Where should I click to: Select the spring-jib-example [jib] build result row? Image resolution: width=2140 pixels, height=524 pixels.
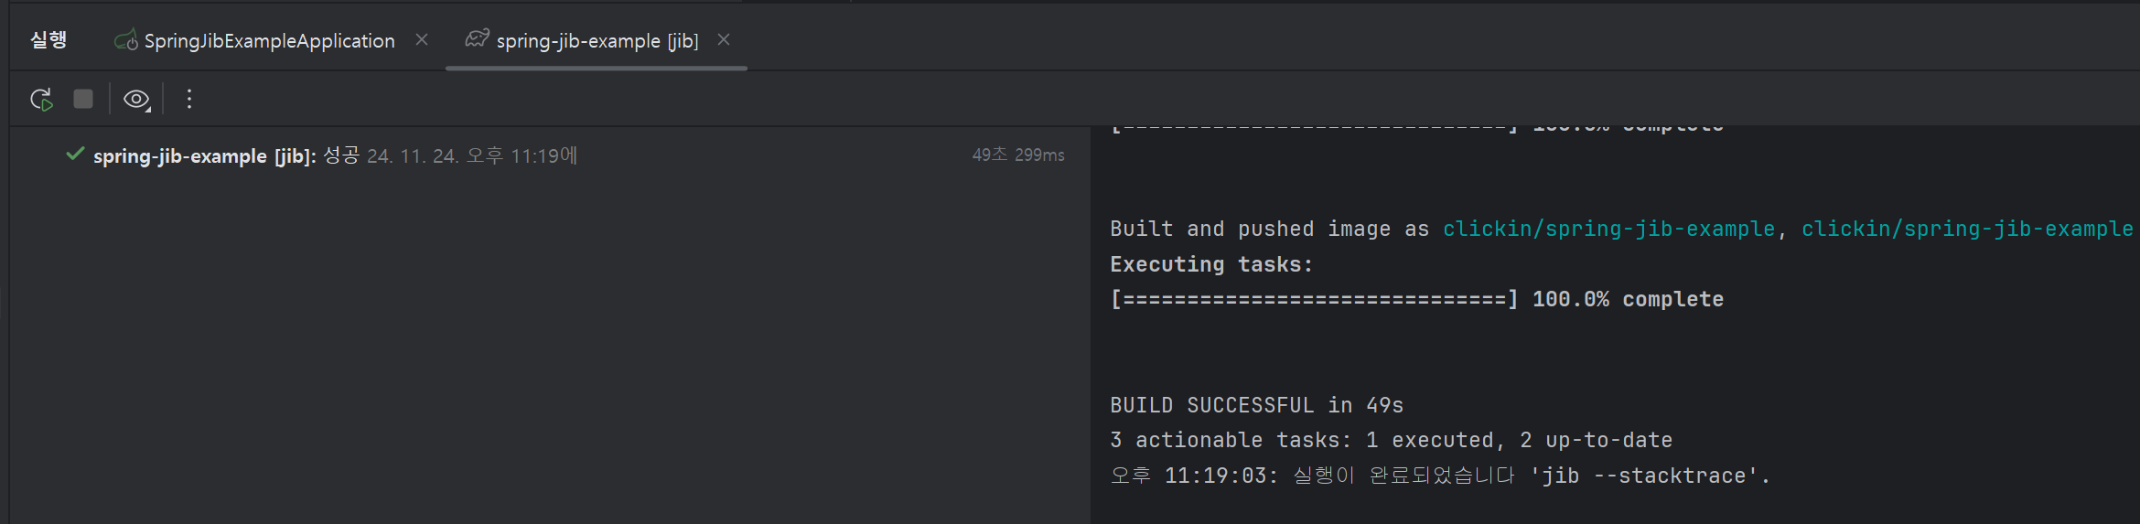click(x=565, y=155)
